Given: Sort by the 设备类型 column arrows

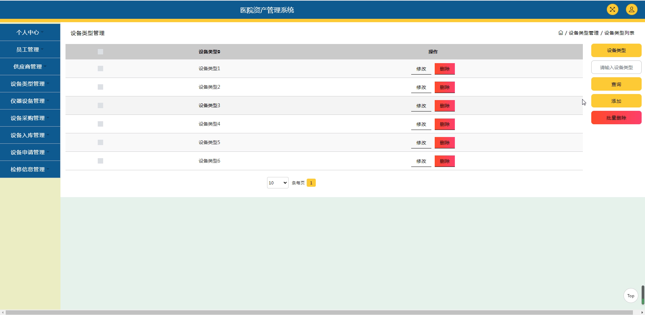Looking at the screenshot, I should [x=219, y=52].
